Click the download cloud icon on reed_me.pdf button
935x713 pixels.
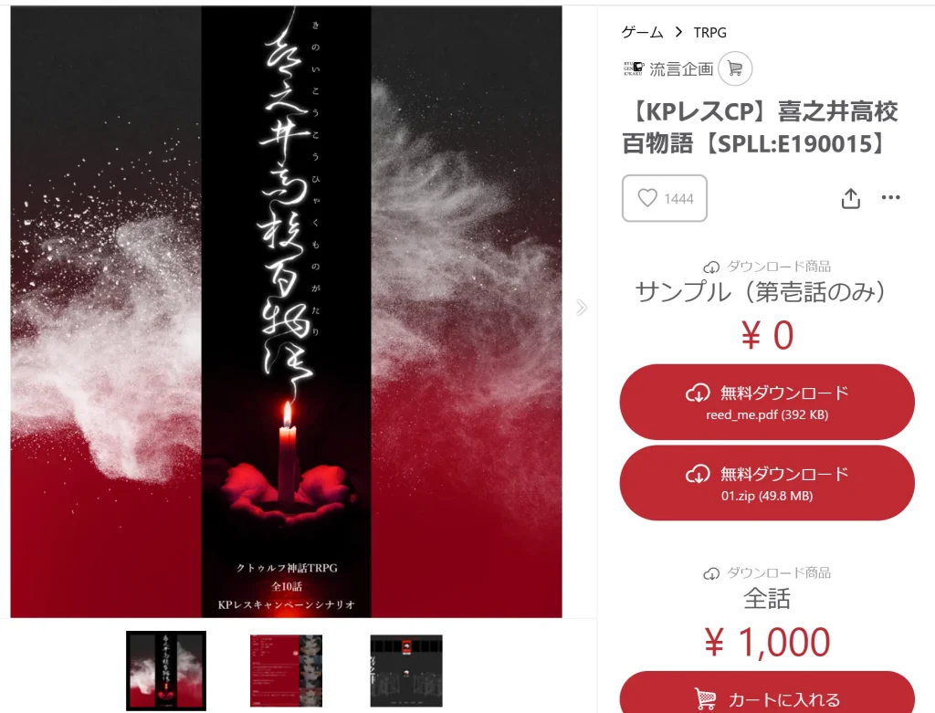pyautogui.click(x=698, y=393)
